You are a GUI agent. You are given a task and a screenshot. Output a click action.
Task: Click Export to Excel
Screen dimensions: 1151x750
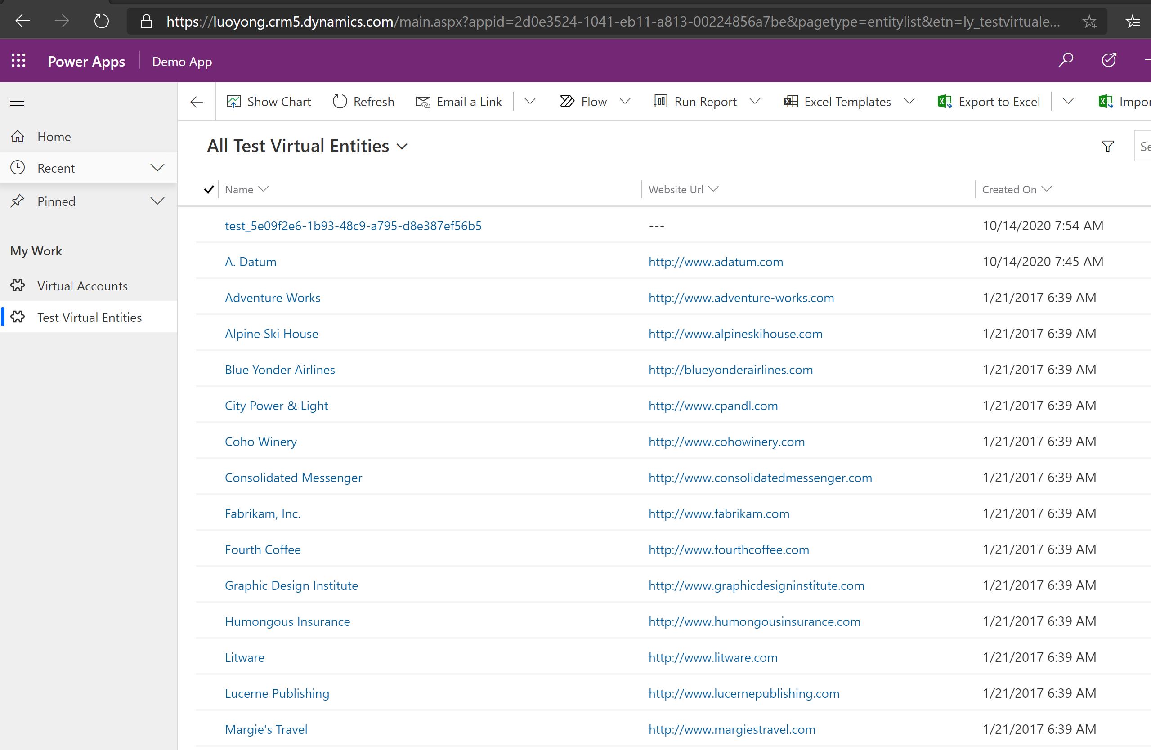click(989, 102)
